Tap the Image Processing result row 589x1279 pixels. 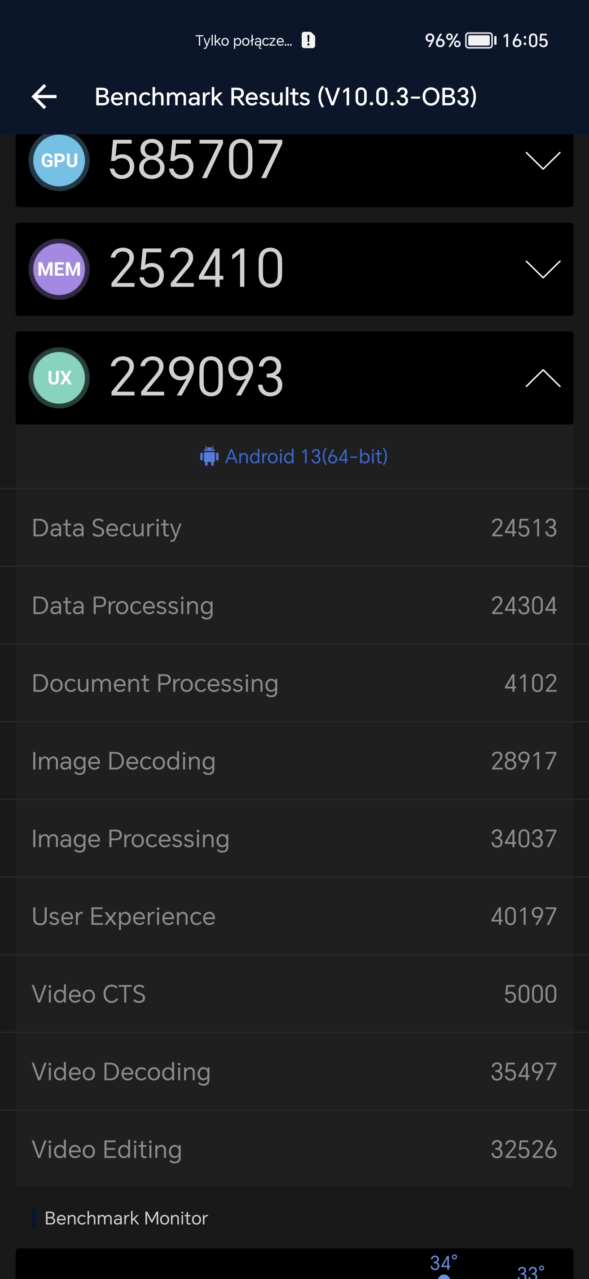point(294,838)
